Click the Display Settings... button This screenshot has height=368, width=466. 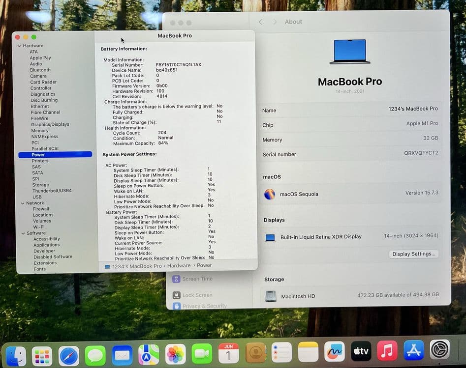point(413,254)
